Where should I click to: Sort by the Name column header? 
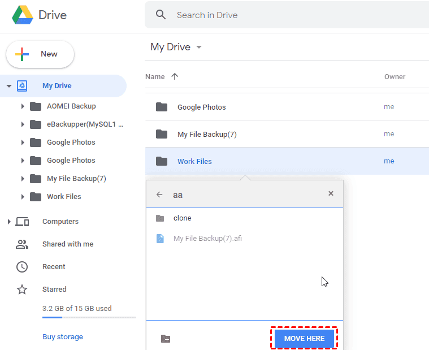pyautogui.click(x=155, y=77)
